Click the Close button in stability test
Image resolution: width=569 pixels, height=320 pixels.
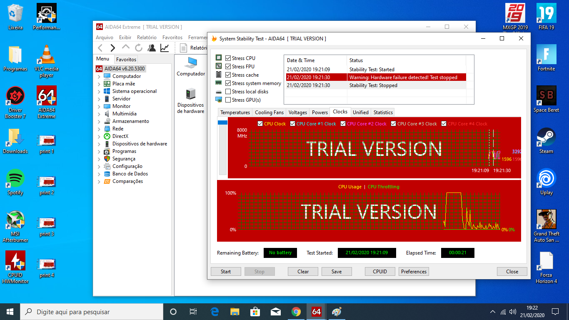click(x=512, y=272)
